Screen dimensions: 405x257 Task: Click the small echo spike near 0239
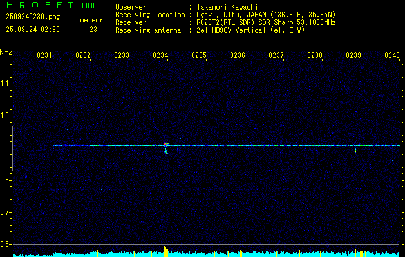click(x=355, y=150)
